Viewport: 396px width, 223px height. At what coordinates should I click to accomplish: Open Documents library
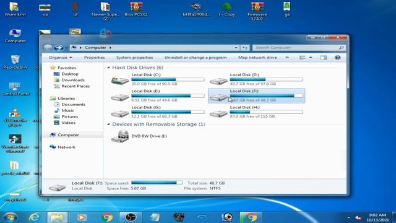(73, 105)
